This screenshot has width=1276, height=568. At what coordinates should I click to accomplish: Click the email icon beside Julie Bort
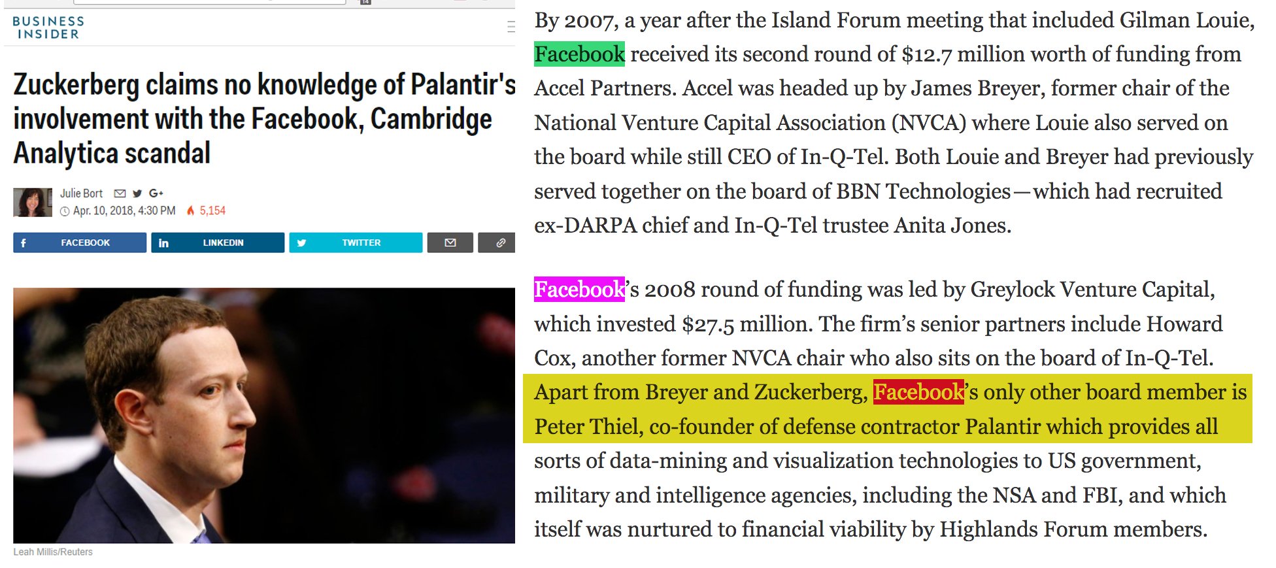pos(120,193)
